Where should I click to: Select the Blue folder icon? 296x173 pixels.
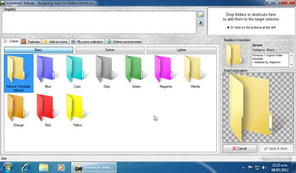coord(48,72)
